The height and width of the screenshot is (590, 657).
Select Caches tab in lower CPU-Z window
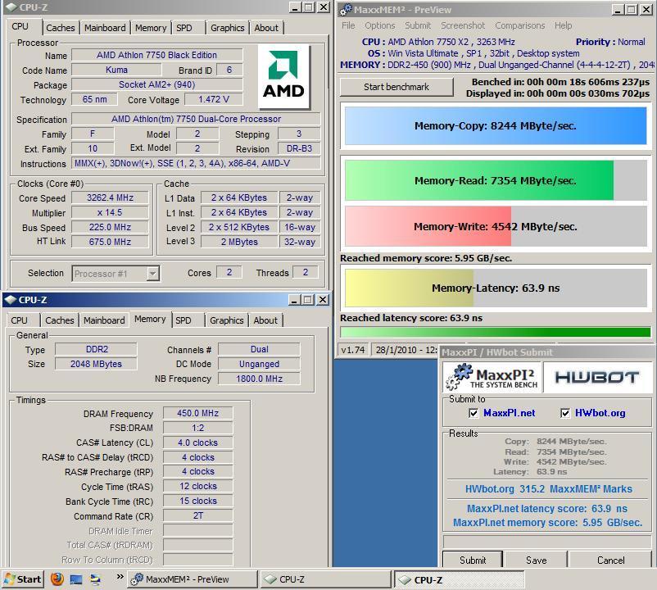pos(60,320)
